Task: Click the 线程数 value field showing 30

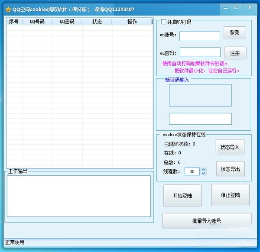Action: click(x=192, y=171)
